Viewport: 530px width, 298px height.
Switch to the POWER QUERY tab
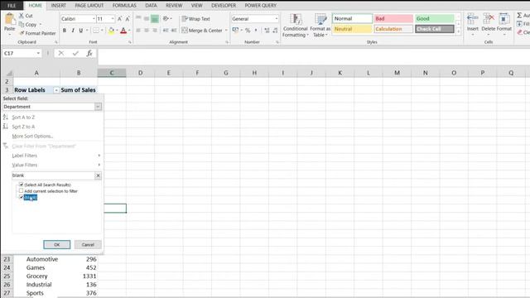click(260, 6)
